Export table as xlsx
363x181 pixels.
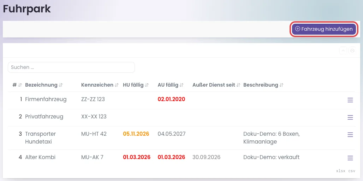coord(341,171)
